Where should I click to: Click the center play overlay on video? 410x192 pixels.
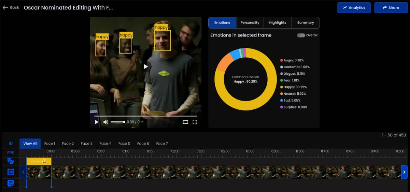click(x=146, y=67)
